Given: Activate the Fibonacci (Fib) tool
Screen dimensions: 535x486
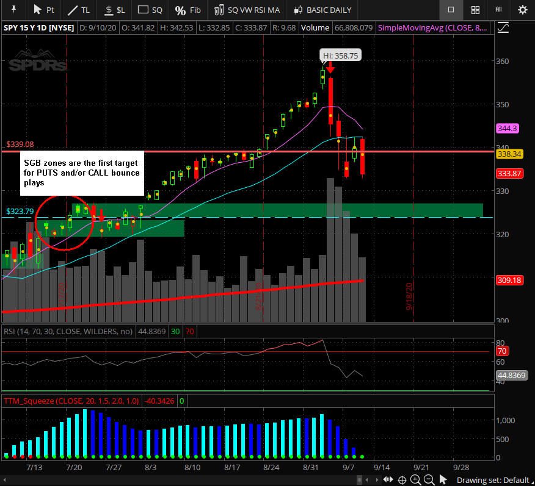Looking at the screenshot, I should [x=187, y=10].
